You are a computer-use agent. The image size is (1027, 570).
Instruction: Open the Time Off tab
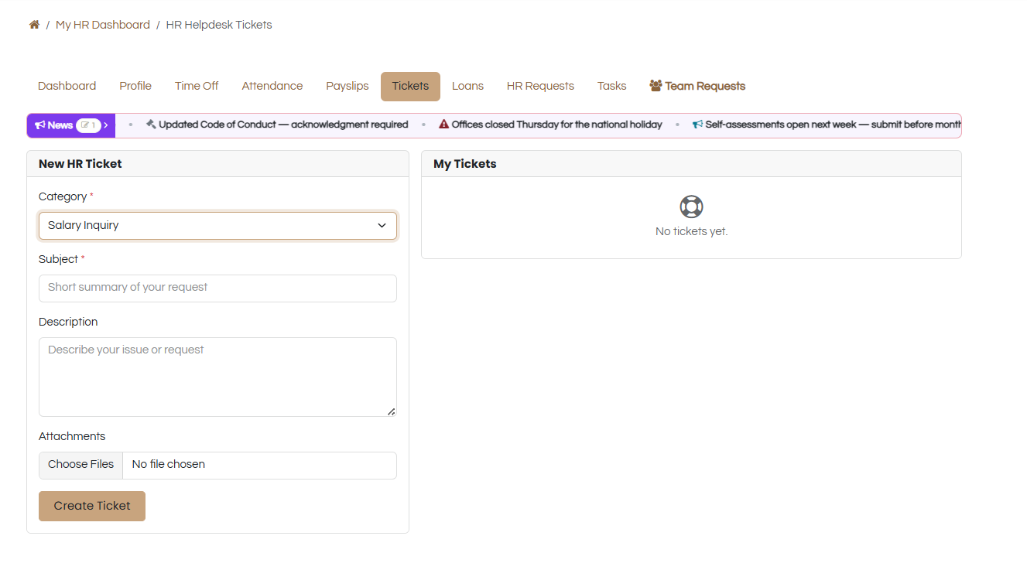[197, 87]
